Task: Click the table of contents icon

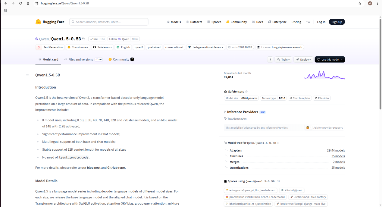Action: [27, 75]
